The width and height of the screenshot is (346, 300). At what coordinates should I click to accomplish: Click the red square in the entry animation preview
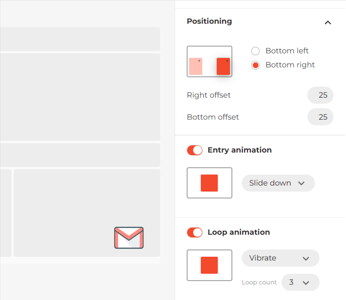point(209,183)
